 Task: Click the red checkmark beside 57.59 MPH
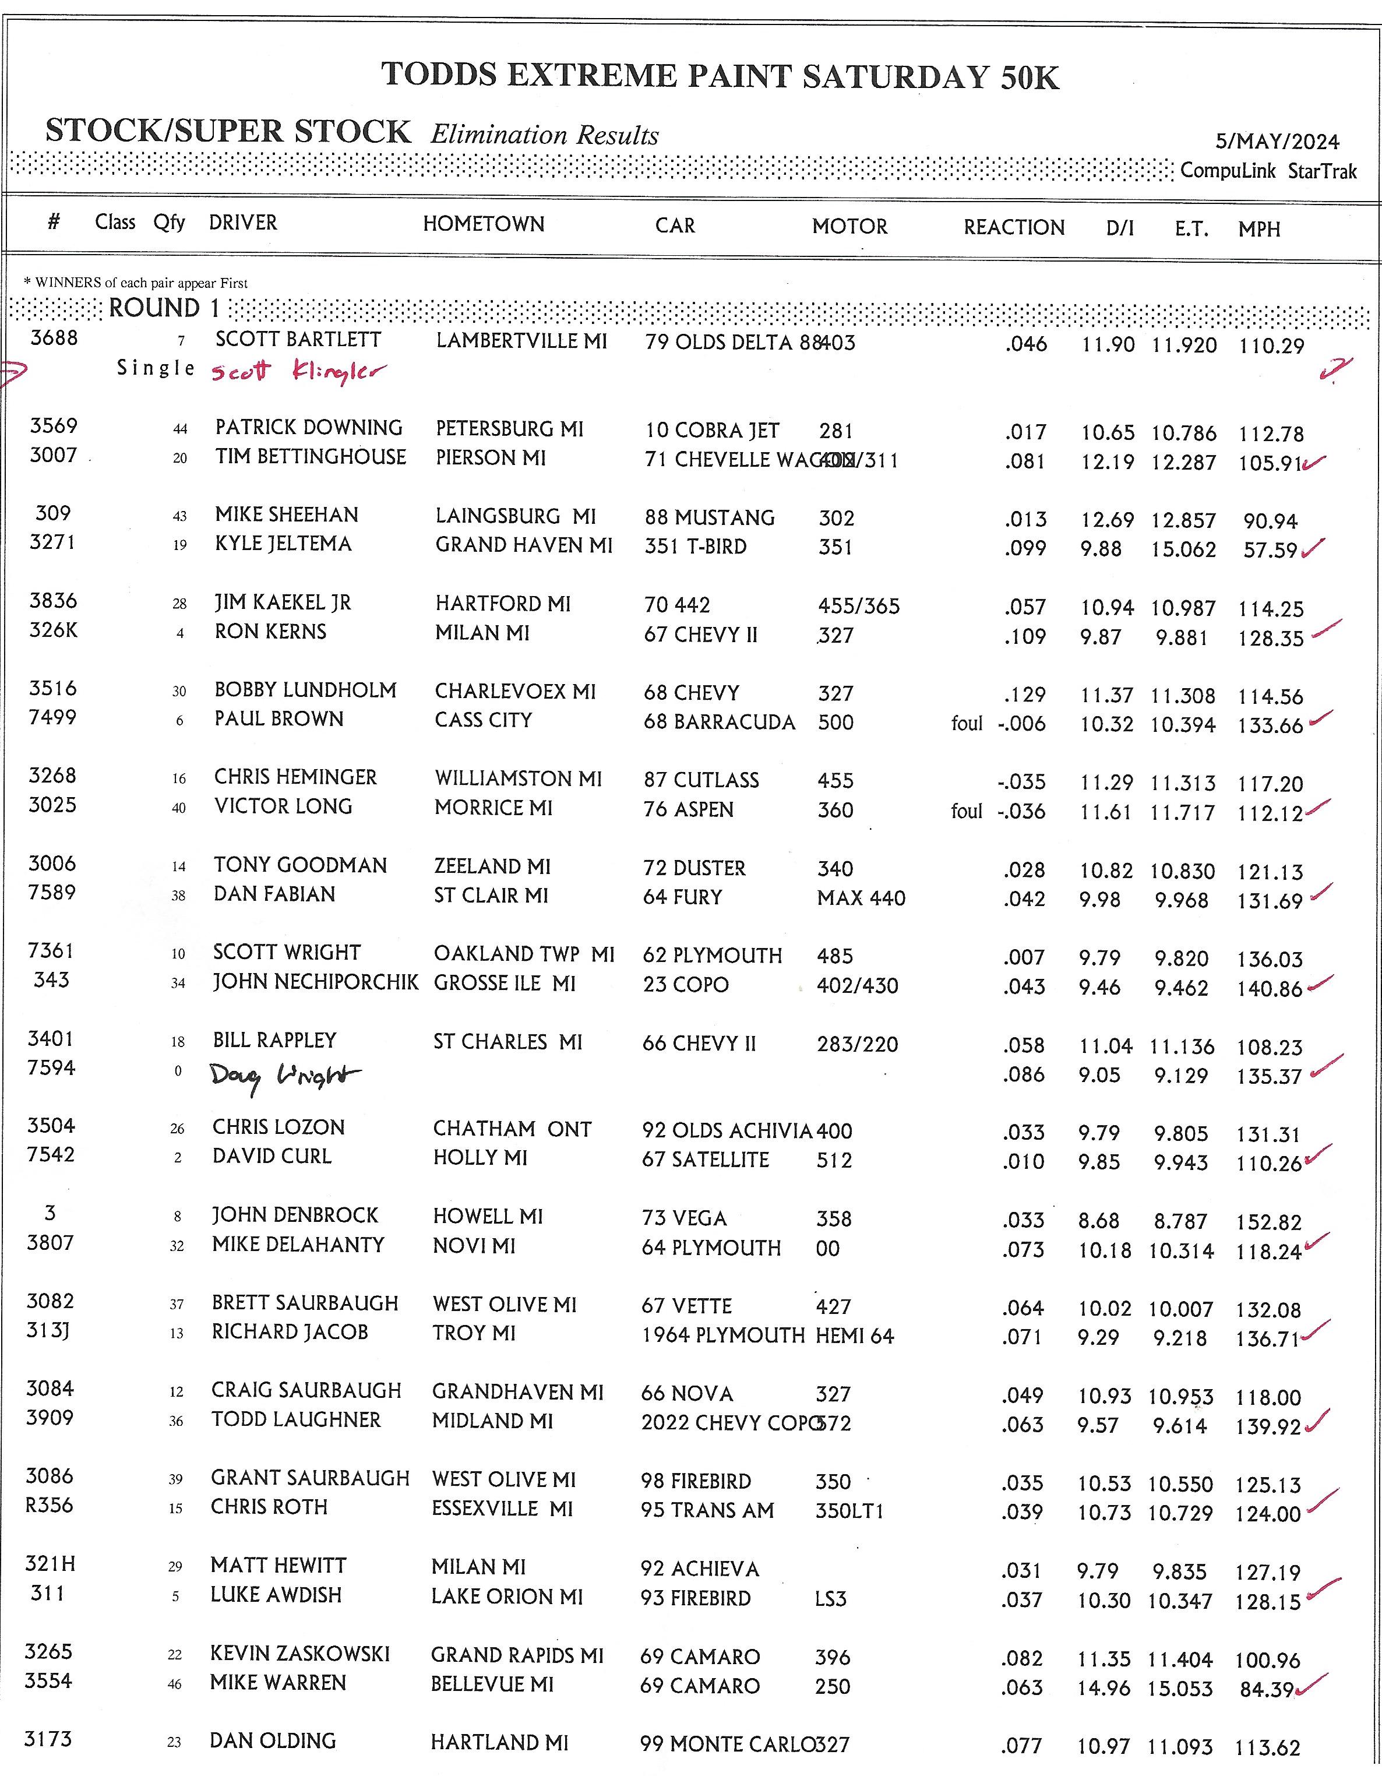tap(1313, 549)
